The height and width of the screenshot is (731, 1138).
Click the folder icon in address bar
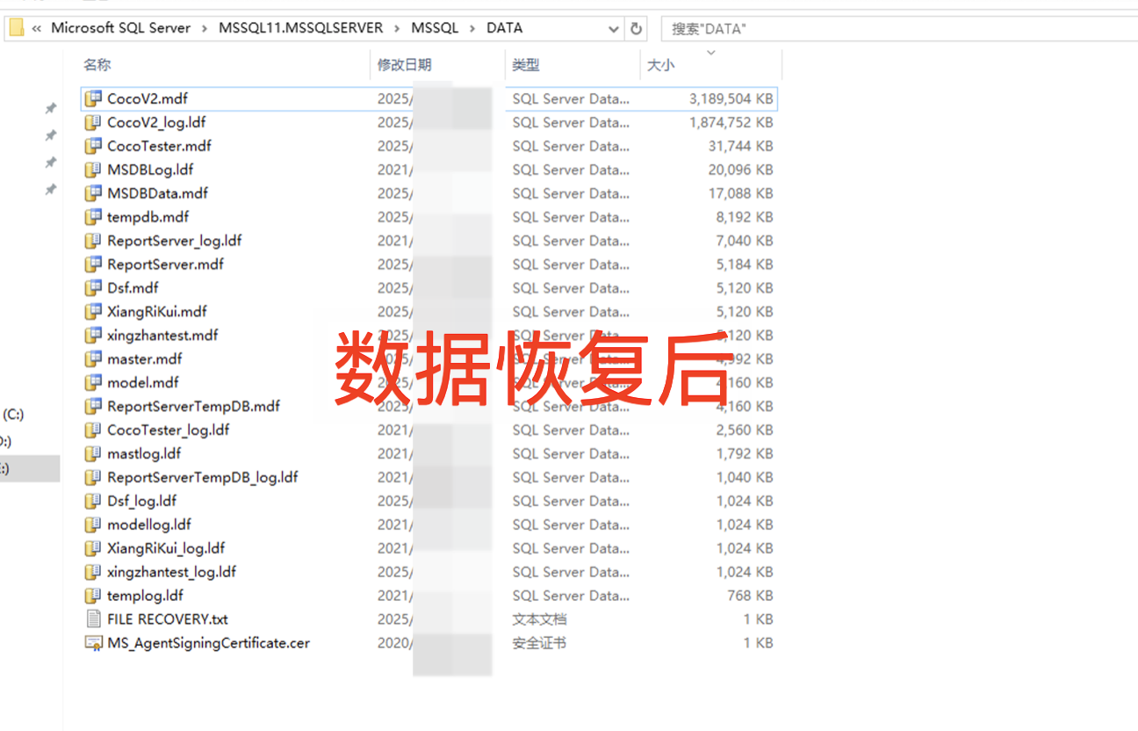16,28
